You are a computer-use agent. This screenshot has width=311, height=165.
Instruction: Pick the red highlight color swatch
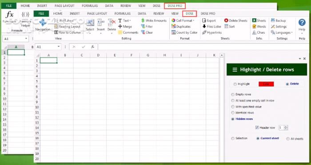pos(266,84)
